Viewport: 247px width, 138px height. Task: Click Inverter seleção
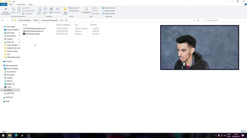(x=109, y=14)
